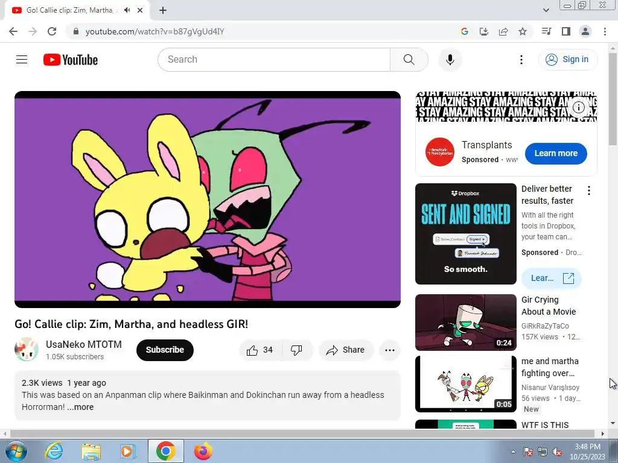Open a new browser tab
This screenshot has height=463, width=618.
click(x=163, y=10)
